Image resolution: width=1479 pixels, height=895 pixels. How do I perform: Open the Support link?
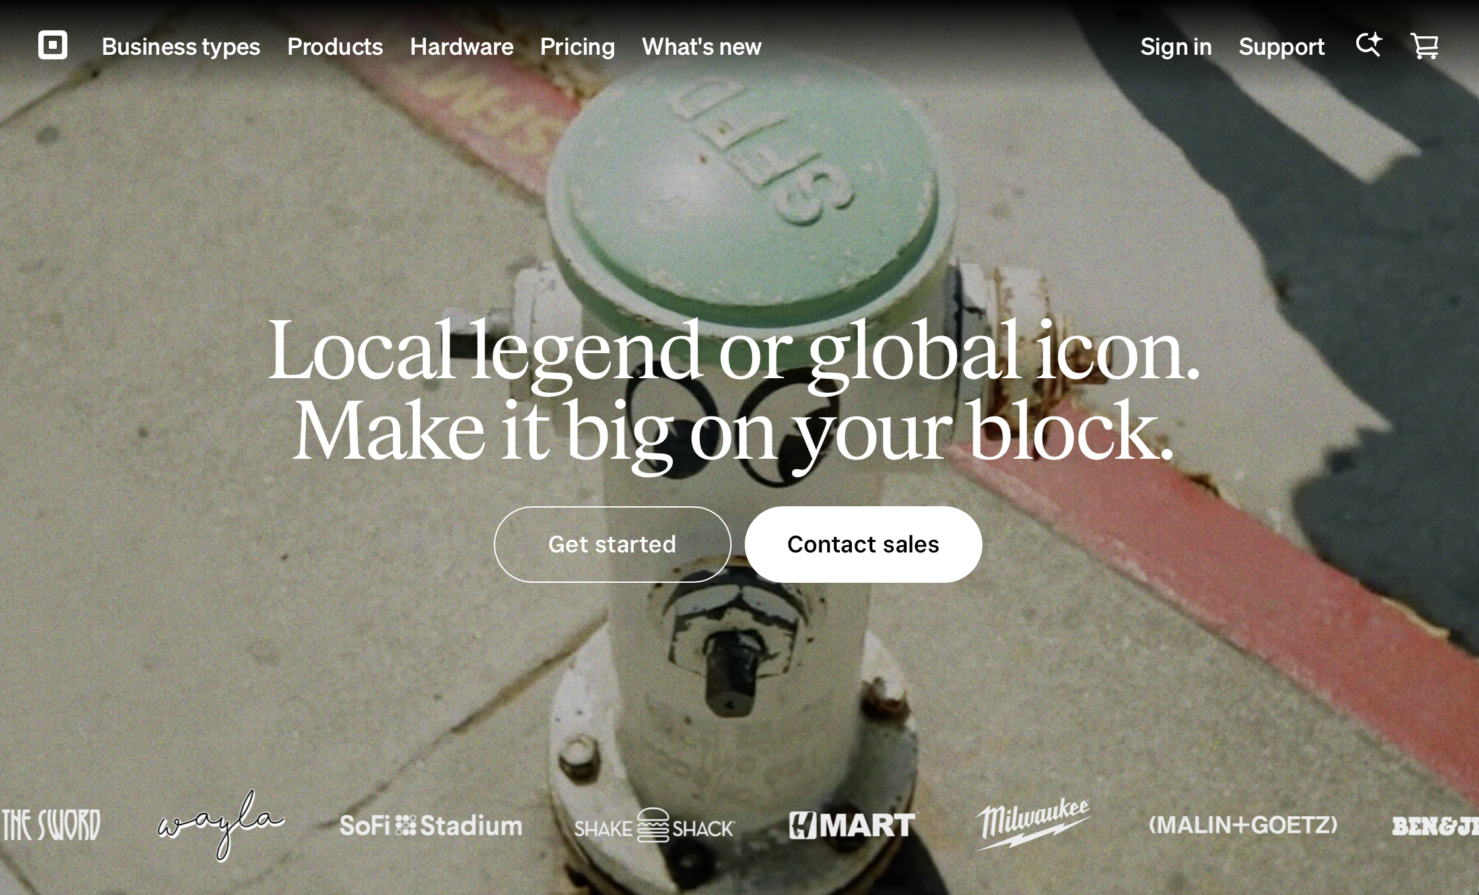tap(1282, 46)
